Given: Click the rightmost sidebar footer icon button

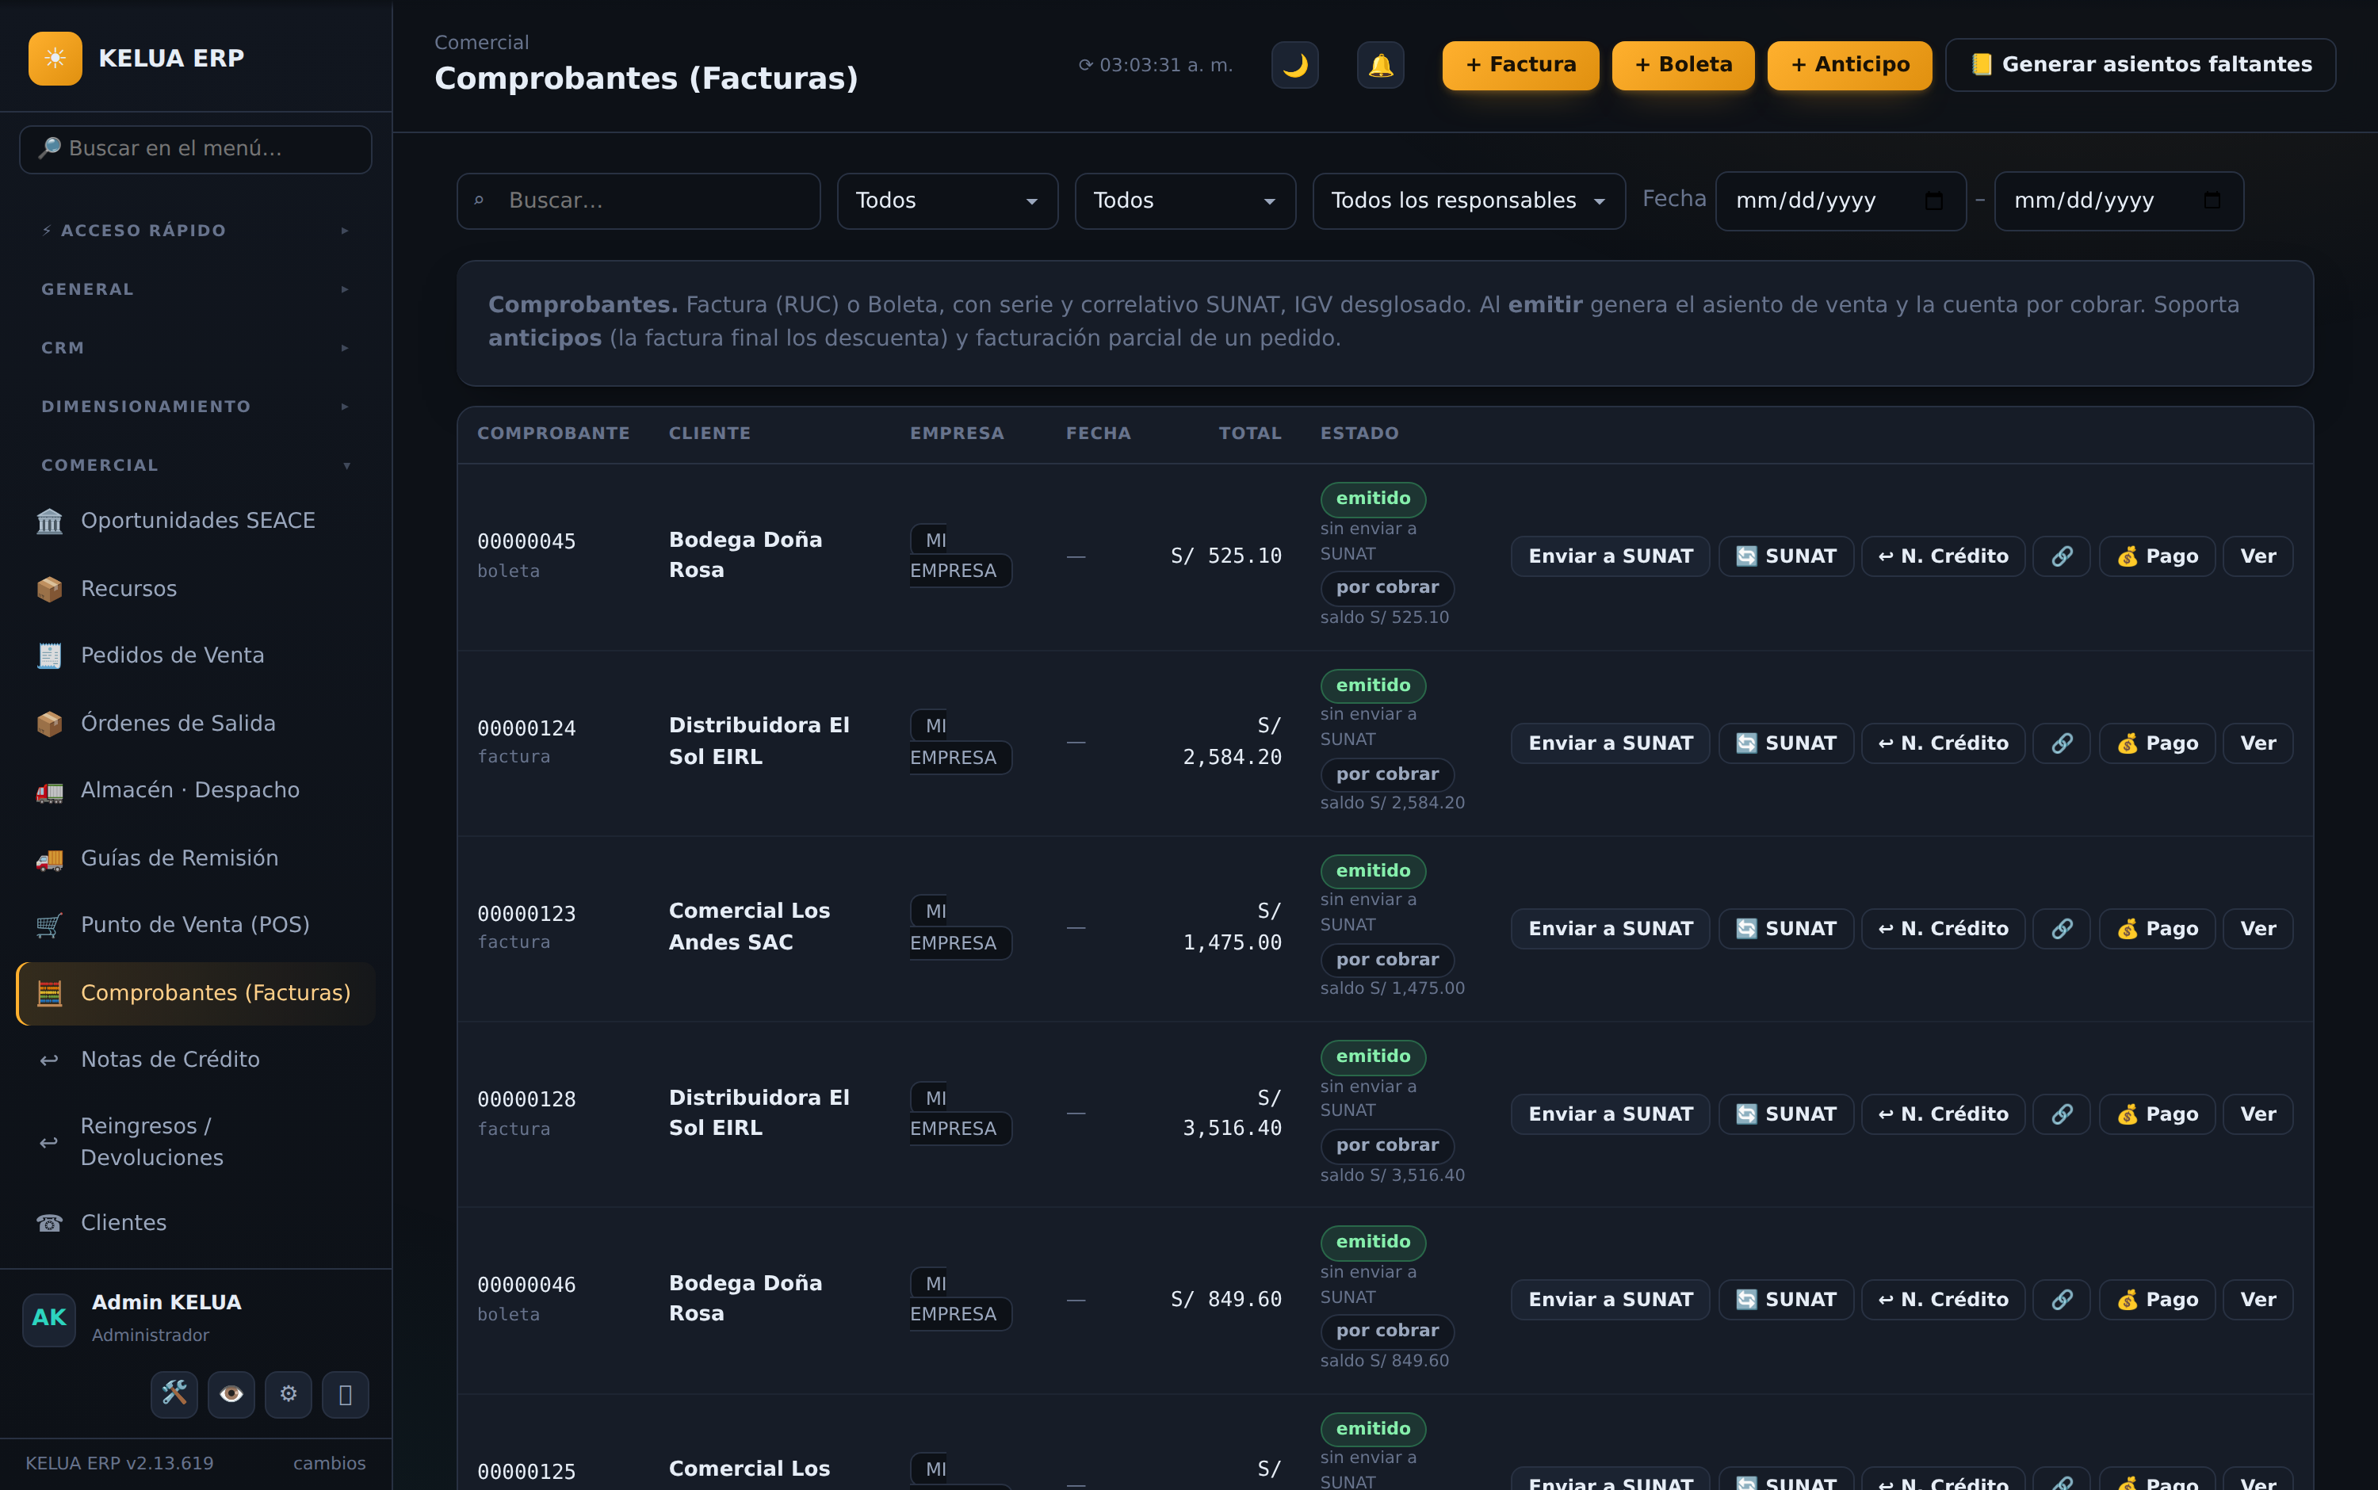Looking at the screenshot, I should [x=346, y=1394].
